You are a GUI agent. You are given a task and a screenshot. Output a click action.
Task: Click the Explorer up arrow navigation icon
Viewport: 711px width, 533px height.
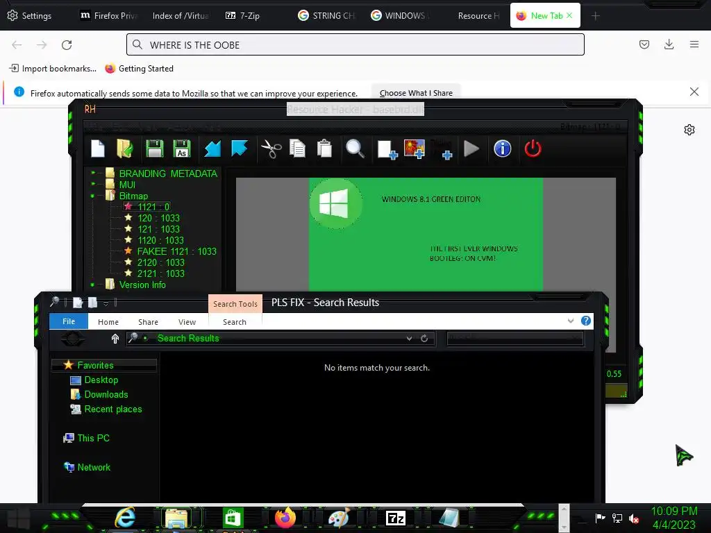click(115, 338)
